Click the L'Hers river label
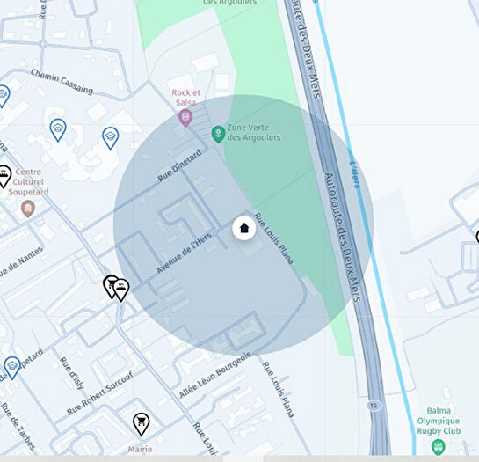 [354, 174]
